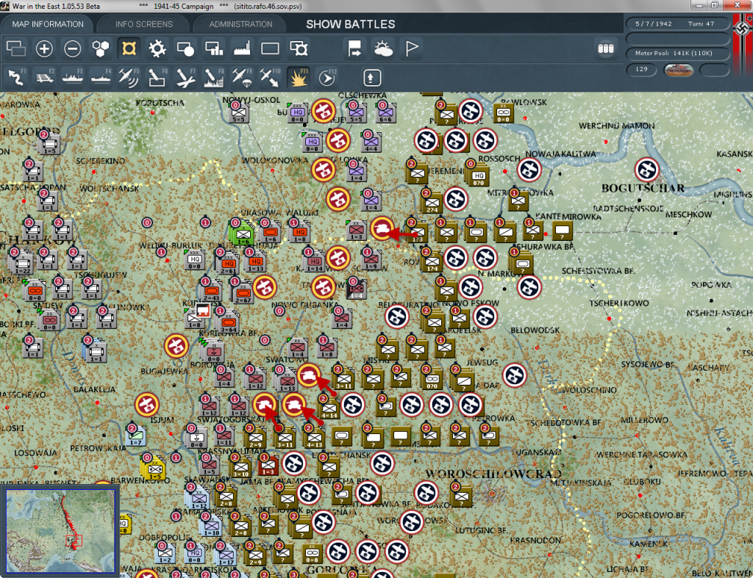Select the F5 air recon mode icon
The width and height of the screenshot is (753, 578).
coord(129,77)
